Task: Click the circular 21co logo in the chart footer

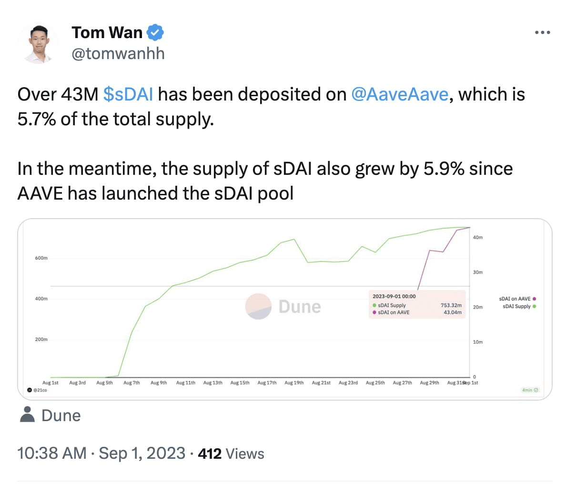Action: (x=30, y=391)
